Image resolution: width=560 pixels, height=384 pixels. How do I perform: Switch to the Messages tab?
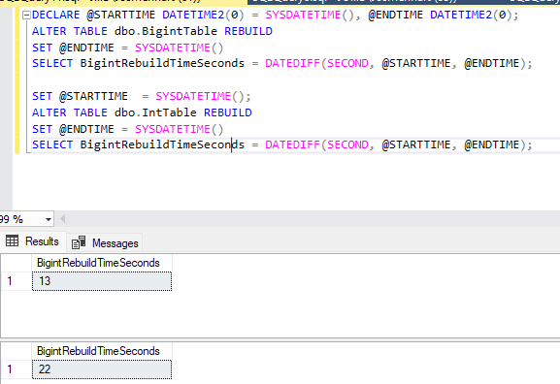[x=105, y=242]
